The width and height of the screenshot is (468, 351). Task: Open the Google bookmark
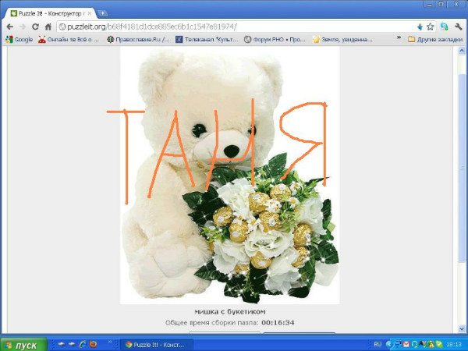pos(19,38)
